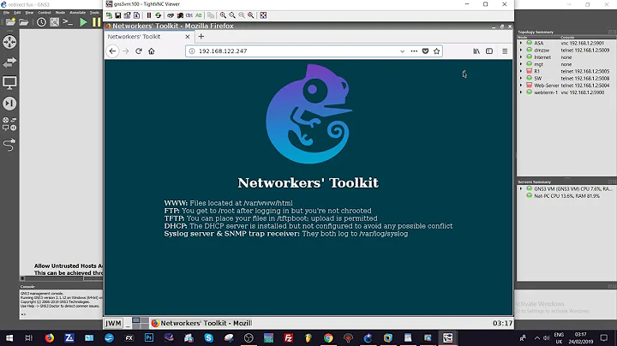Open Photoshop from Windows taskbar
The width and height of the screenshot is (617, 346).
coord(149,337)
